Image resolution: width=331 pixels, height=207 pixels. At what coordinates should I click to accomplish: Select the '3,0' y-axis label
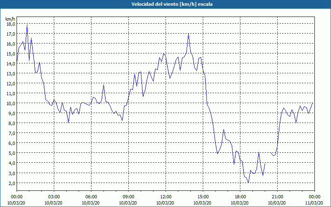(12, 173)
